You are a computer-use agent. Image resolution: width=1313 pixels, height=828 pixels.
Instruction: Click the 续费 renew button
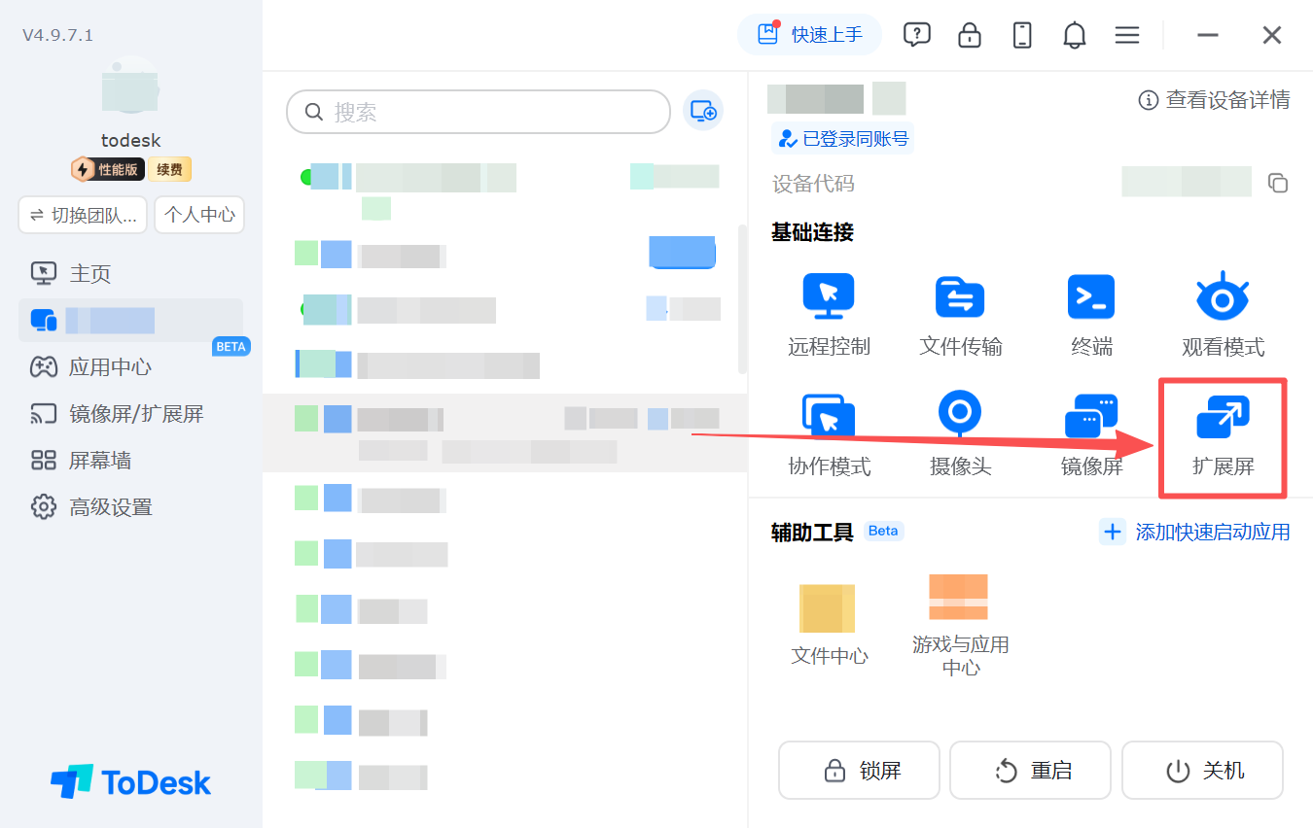[169, 169]
